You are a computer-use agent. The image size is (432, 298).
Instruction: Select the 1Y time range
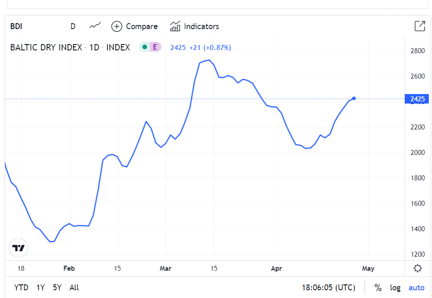(40, 288)
